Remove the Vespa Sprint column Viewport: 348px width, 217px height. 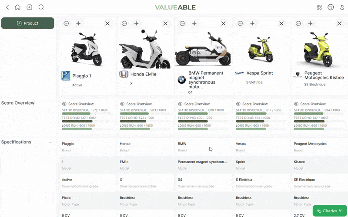click(281, 23)
